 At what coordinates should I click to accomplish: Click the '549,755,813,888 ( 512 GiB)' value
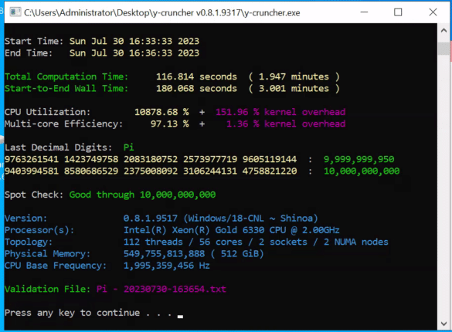point(194,254)
